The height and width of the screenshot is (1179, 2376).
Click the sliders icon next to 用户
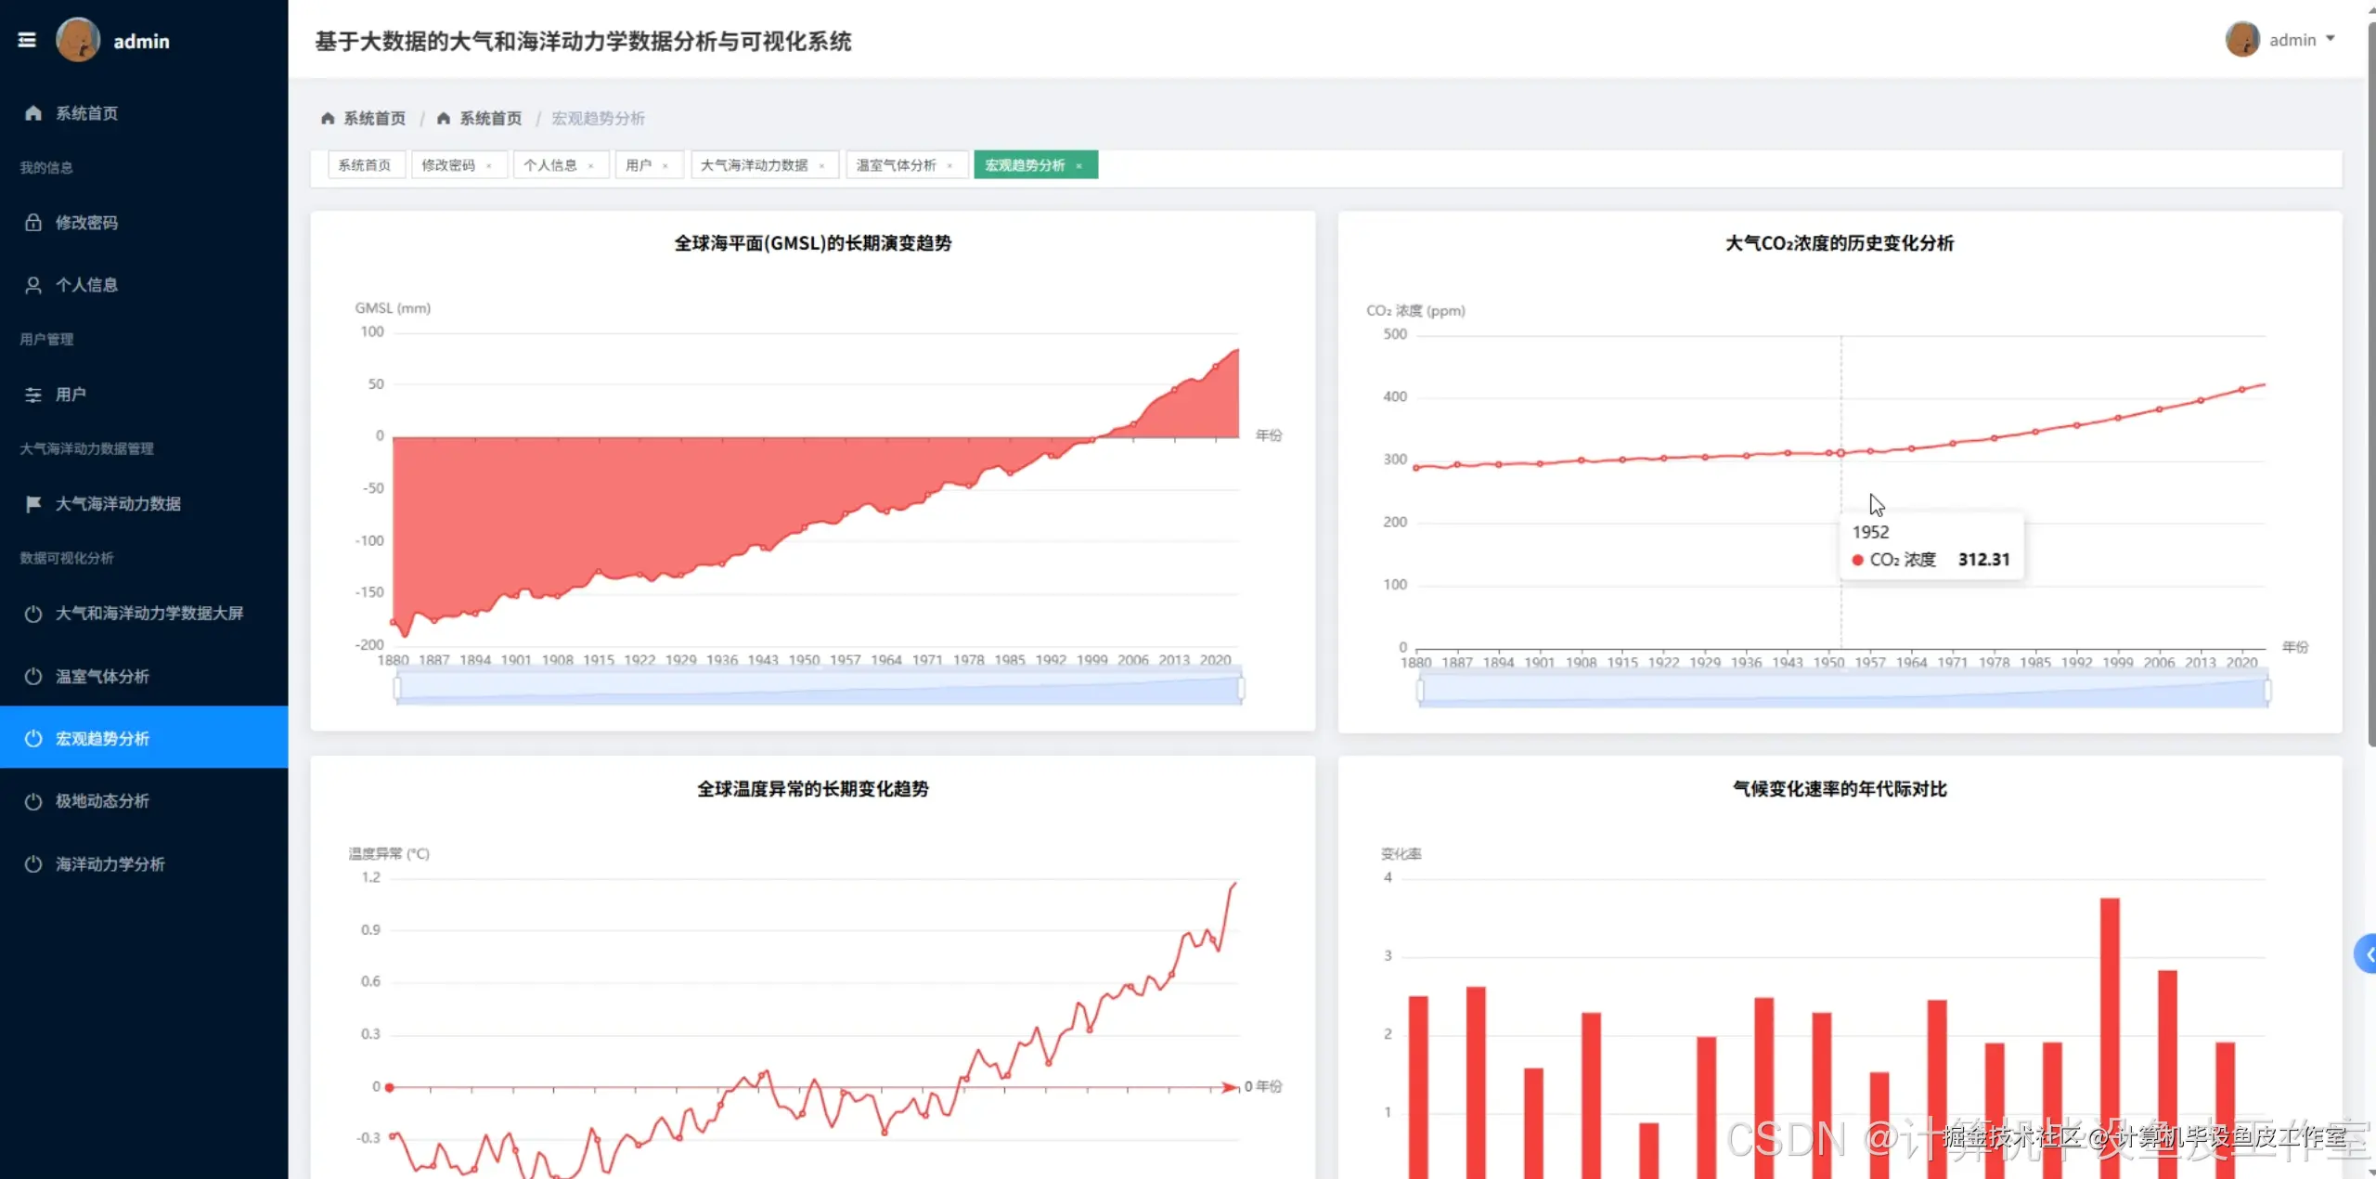(33, 395)
